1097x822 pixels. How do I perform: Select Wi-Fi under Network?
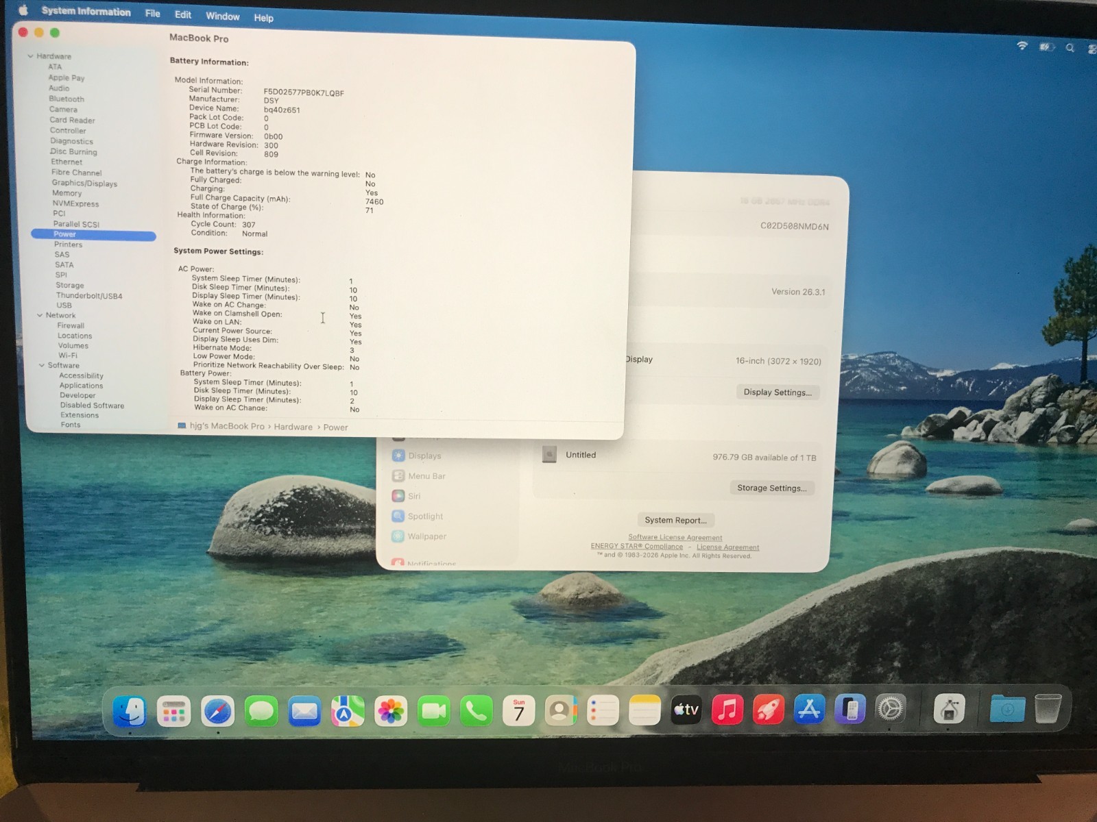pyautogui.click(x=68, y=356)
